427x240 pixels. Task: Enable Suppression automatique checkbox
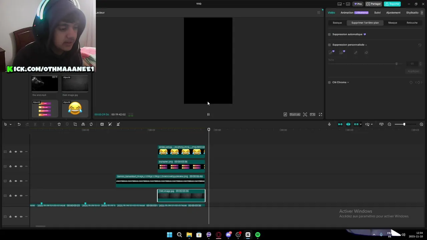329,34
